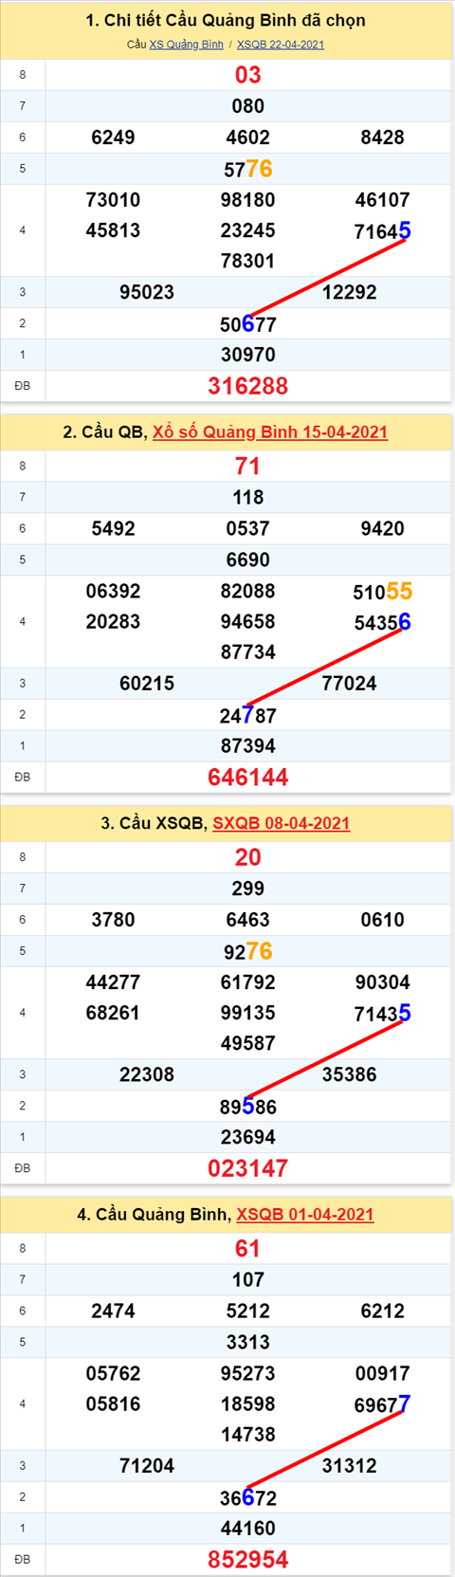Click number 9276 with orange digits

pyautogui.click(x=248, y=951)
